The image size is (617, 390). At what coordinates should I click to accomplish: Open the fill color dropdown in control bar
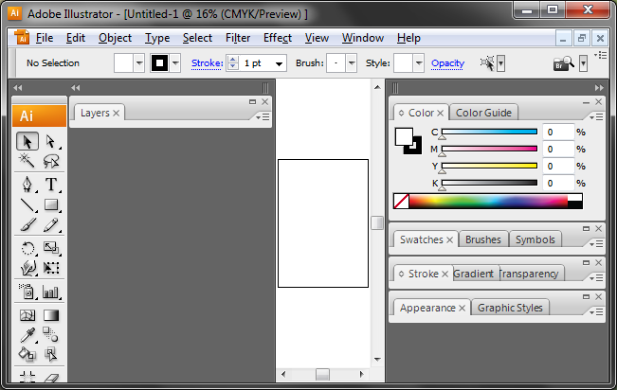click(139, 63)
